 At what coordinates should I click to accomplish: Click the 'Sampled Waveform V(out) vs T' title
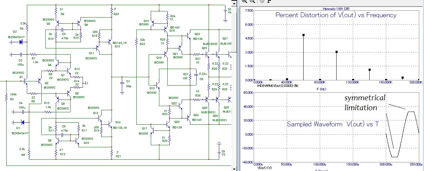pos(333,124)
